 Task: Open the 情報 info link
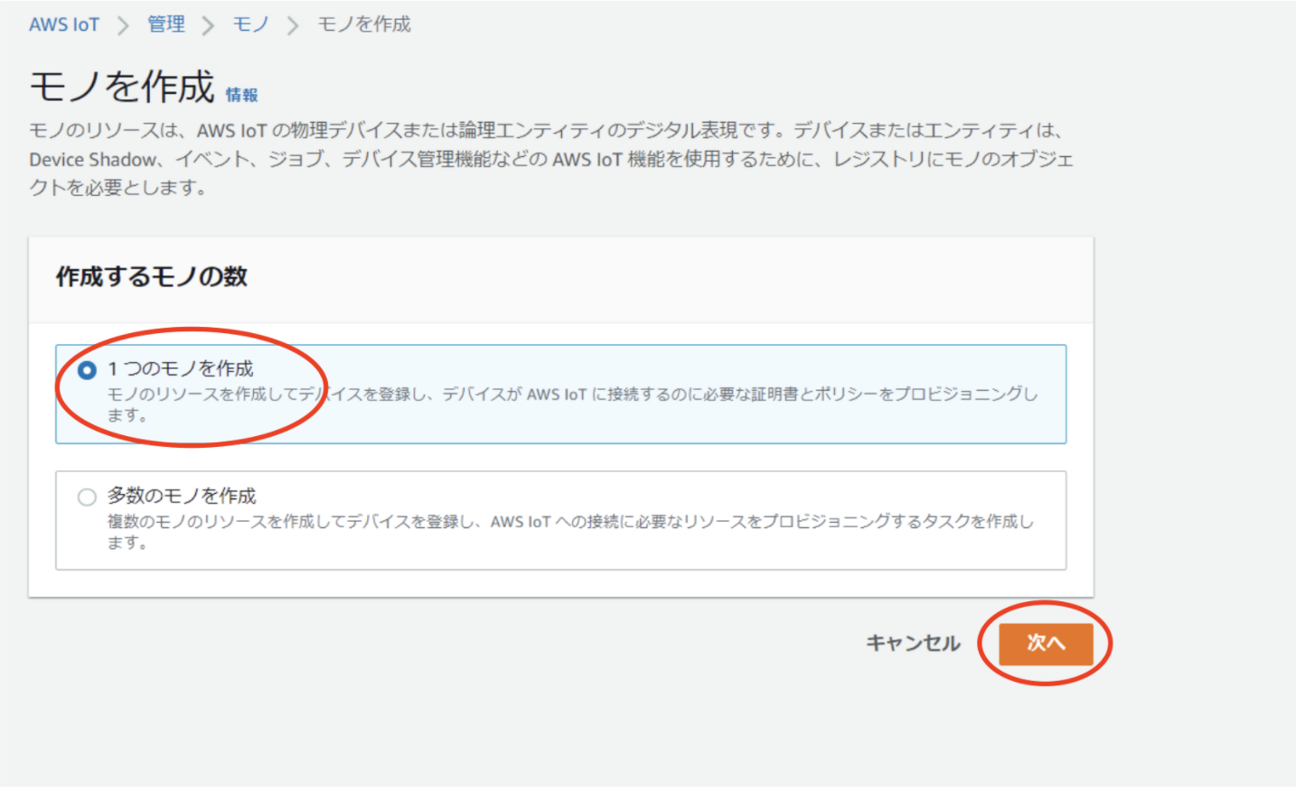pyautogui.click(x=241, y=95)
